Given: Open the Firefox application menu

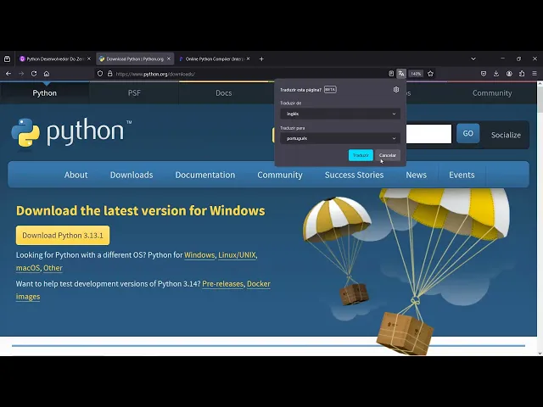Looking at the screenshot, I should tap(535, 74).
